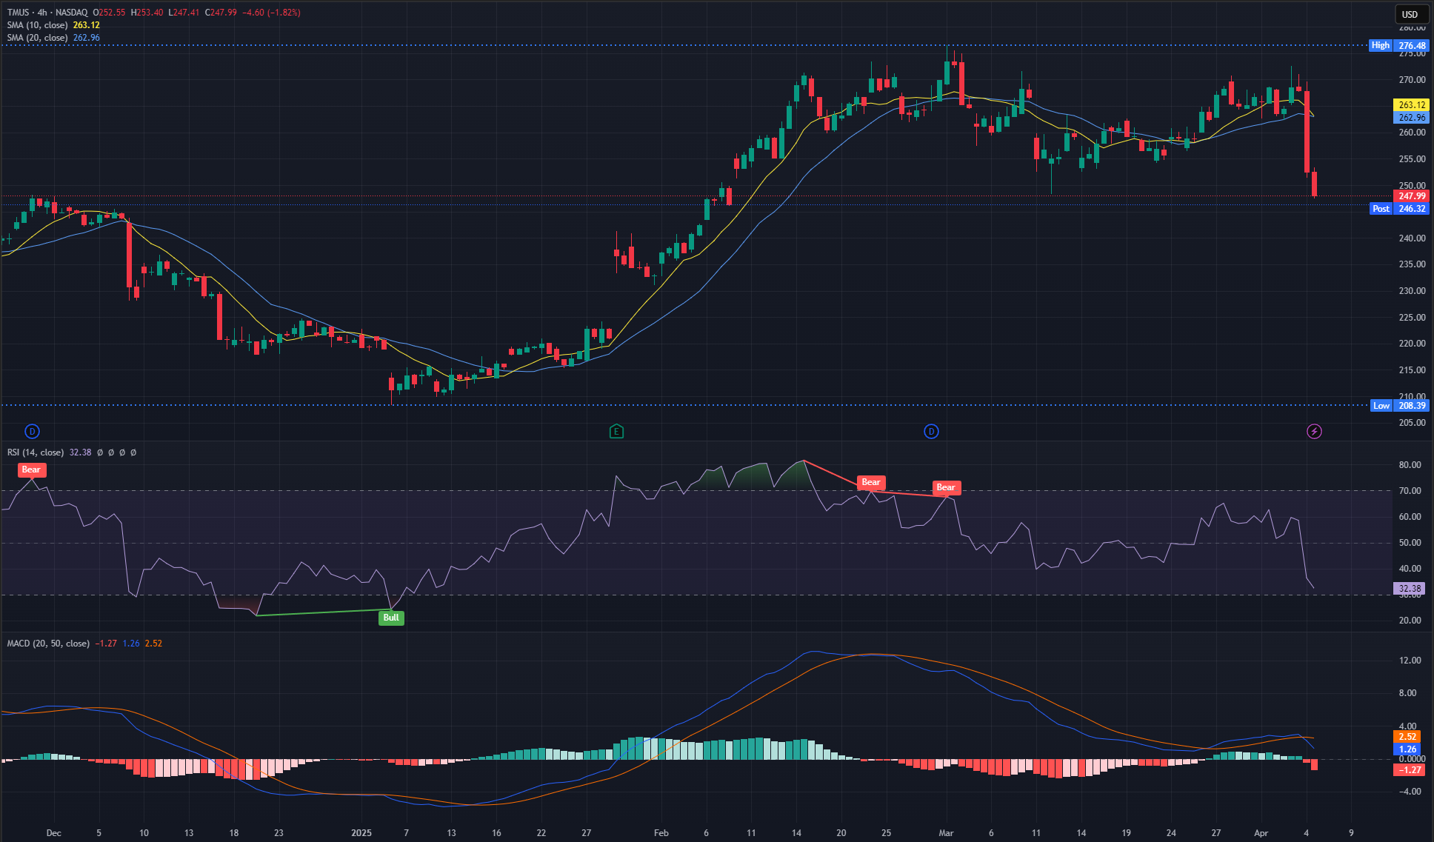This screenshot has width=1434, height=842.
Task: Click the dividend 'D' marker near Mar
Action: (931, 431)
